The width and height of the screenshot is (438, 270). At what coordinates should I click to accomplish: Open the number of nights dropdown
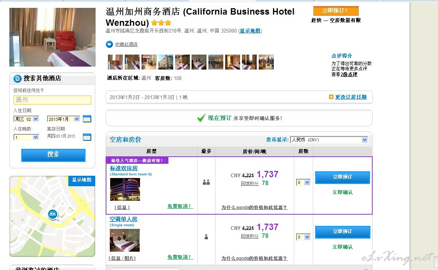(26, 137)
